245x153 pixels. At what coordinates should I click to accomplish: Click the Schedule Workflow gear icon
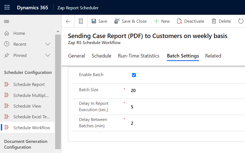6,127
